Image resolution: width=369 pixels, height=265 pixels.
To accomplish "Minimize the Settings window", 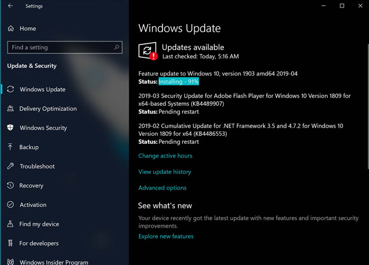I will pyautogui.click(x=323, y=6).
